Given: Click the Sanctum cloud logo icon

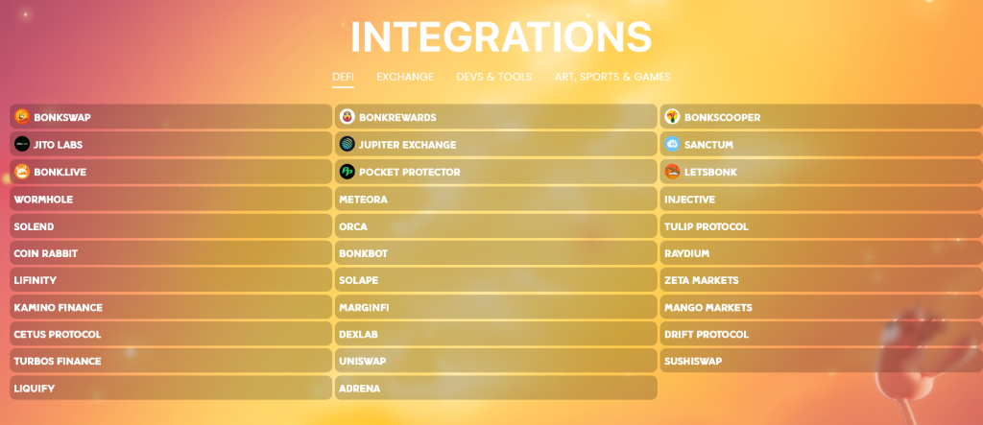Looking at the screenshot, I should [x=672, y=145].
